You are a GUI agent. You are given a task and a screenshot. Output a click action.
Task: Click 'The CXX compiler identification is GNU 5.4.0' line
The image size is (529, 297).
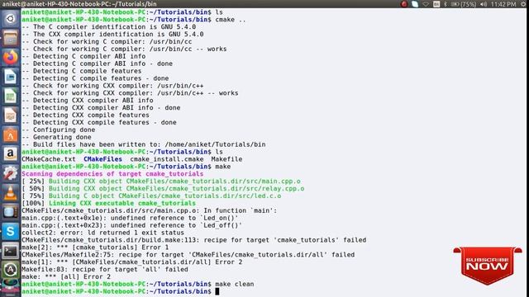(x=112, y=35)
